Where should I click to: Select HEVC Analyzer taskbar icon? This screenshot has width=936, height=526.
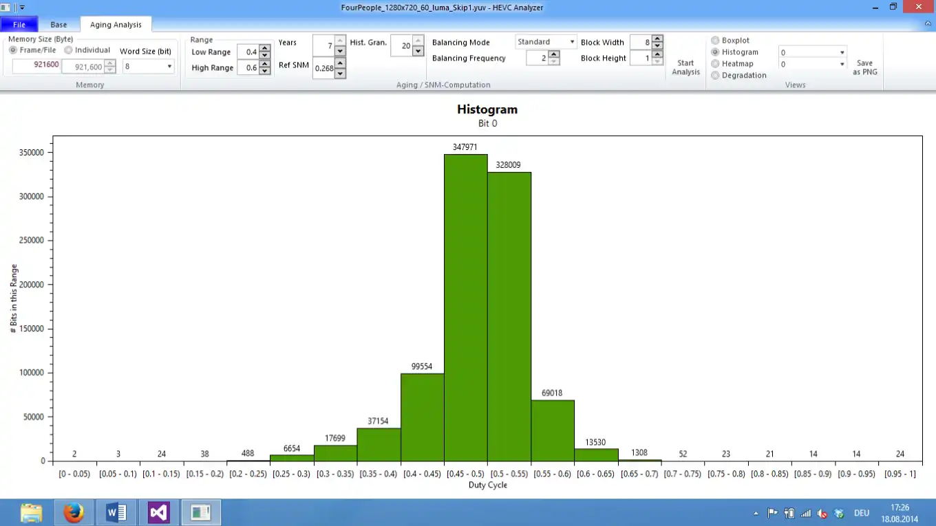click(201, 512)
